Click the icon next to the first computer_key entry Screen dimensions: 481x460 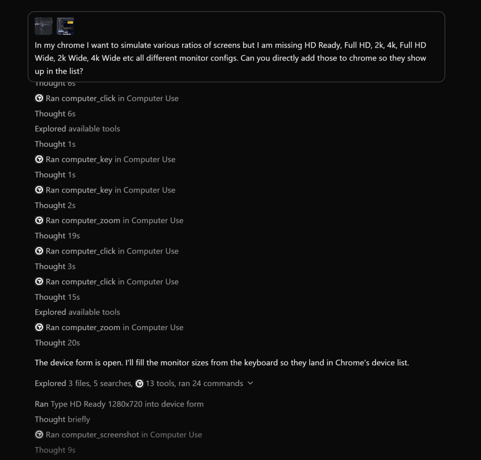pyautogui.click(x=39, y=159)
